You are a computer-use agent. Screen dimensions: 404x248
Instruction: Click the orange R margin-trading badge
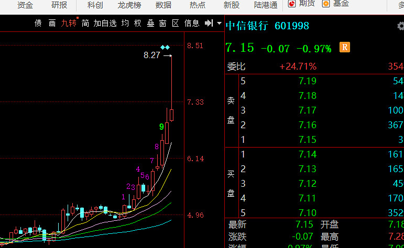[x=345, y=47]
